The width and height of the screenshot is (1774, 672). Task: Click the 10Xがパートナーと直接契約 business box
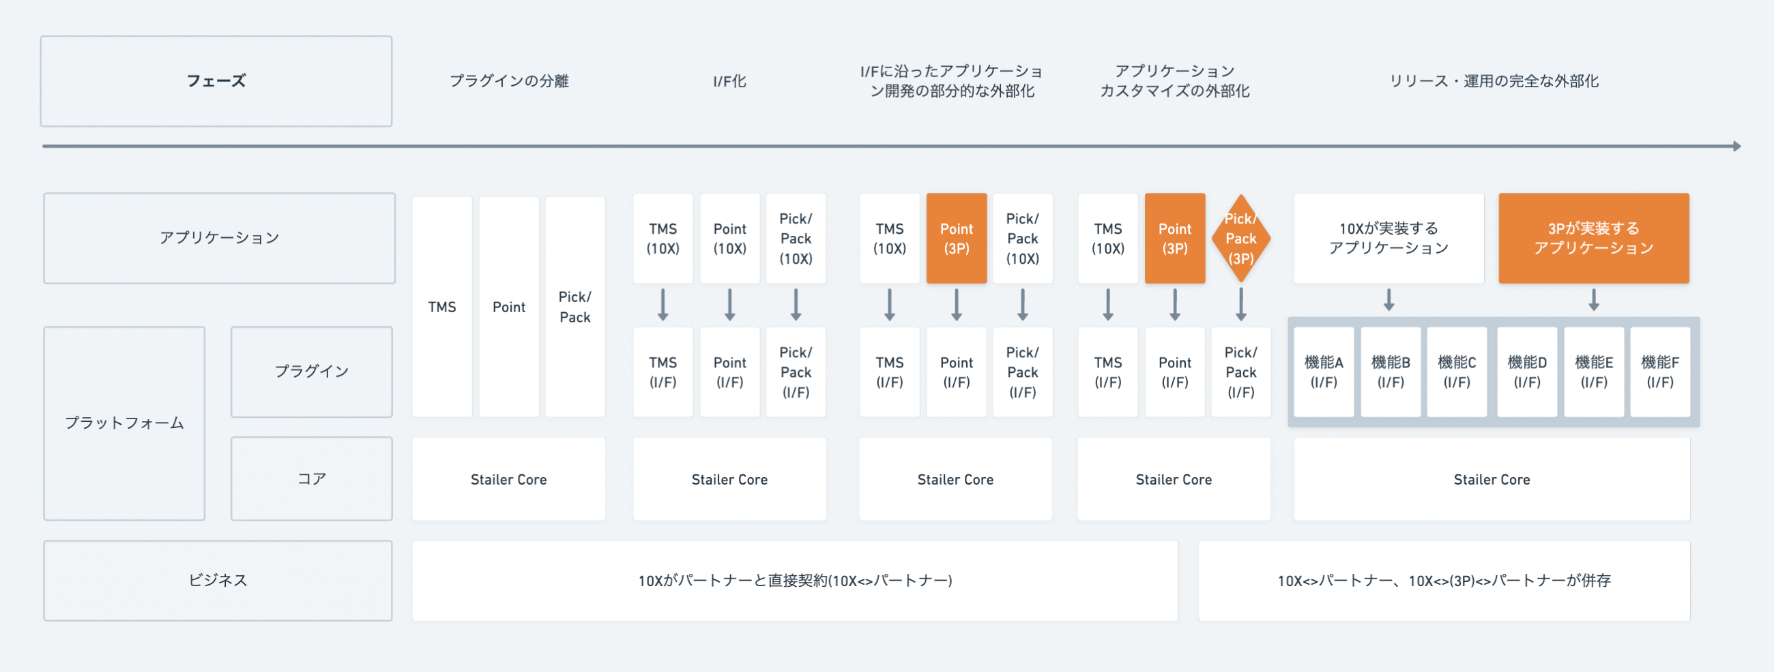[795, 581]
